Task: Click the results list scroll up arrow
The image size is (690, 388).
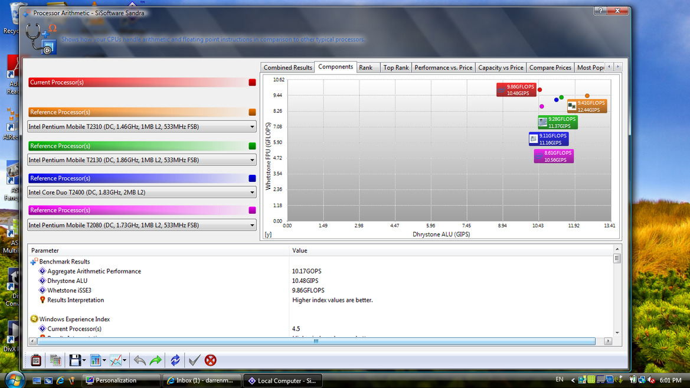Action: [617, 249]
